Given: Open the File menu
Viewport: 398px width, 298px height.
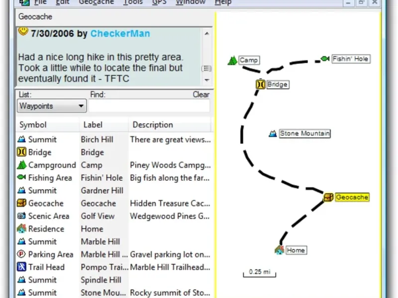Looking at the screenshot, I should pyautogui.click(x=40, y=2).
